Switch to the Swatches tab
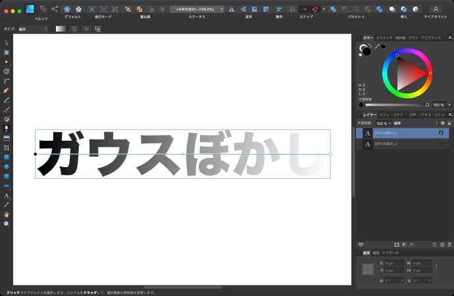This screenshot has width=454, height=296. coord(384,38)
